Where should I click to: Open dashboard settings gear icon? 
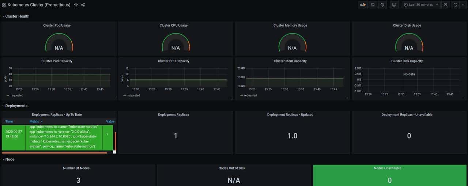(x=382, y=5)
